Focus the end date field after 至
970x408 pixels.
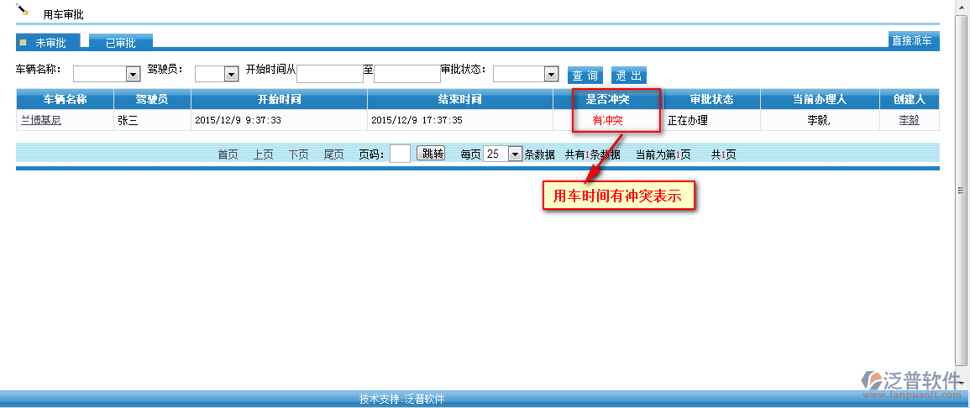pos(406,74)
